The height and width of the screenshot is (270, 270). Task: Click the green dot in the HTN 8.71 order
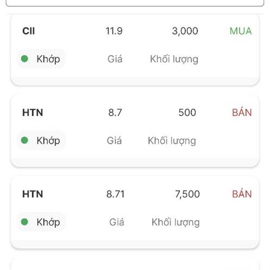pyautogui.click(x=25, y=222)
